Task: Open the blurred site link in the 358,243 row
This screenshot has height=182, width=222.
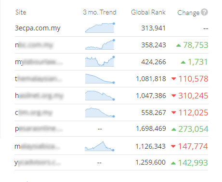Action: click(34, 45)
